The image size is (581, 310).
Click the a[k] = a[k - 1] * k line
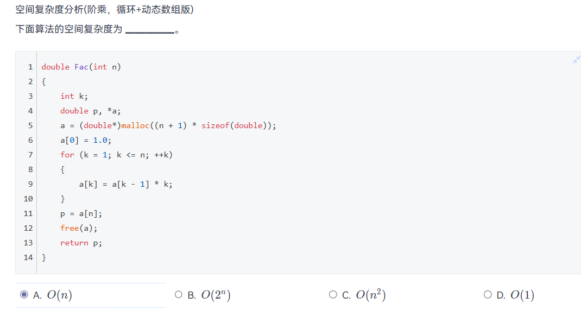[x=125, y=184]
